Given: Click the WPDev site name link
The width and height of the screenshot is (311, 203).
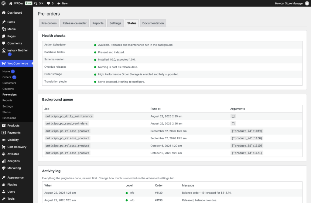Looking at the screenshot, I should click(19, 3).
